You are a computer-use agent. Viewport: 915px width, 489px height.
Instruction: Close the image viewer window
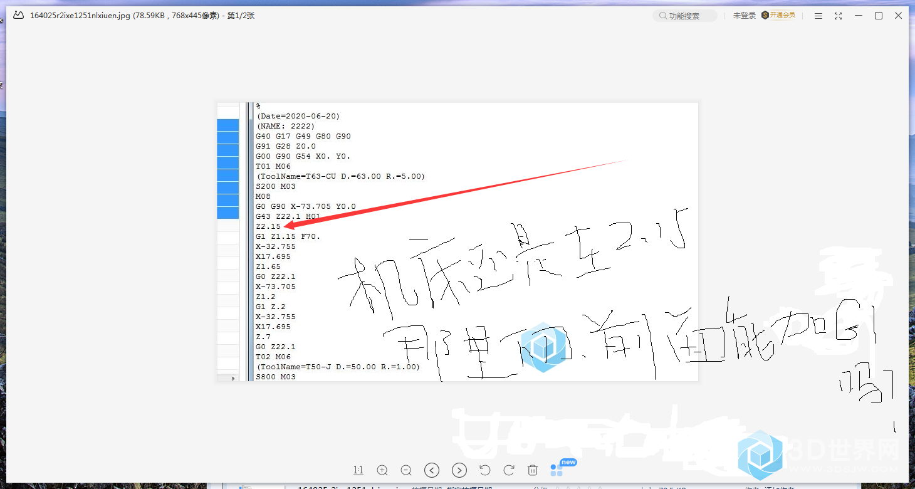[x=899, y=16]
